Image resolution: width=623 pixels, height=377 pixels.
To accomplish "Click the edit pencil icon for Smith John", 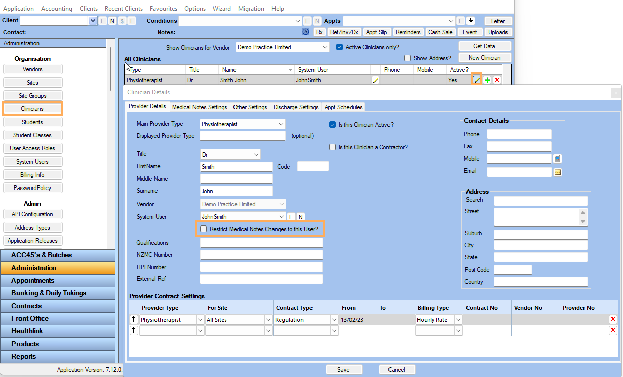I will 476,80.
